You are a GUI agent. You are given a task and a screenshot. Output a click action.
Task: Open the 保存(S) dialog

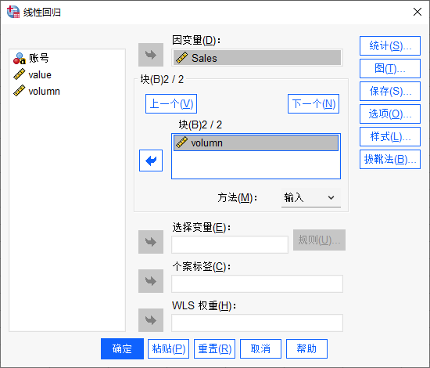click(x=390, y=91)
